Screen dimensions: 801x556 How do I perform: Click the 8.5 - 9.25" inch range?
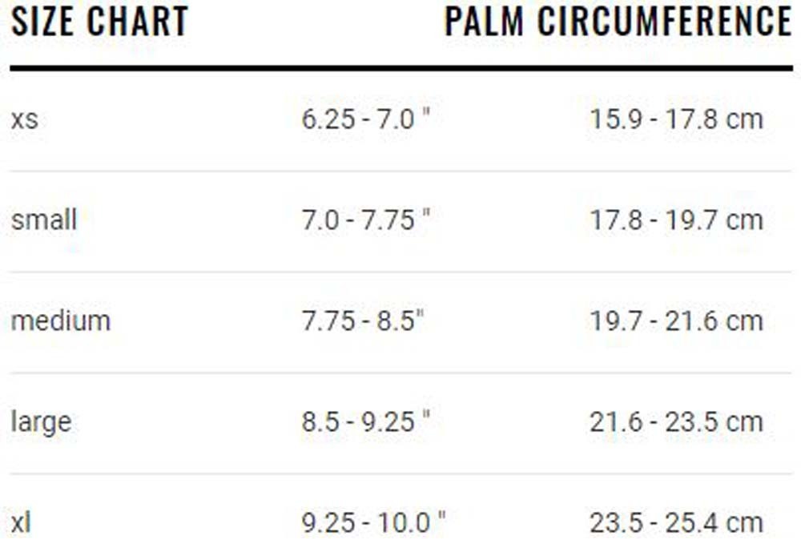point(366,421)
